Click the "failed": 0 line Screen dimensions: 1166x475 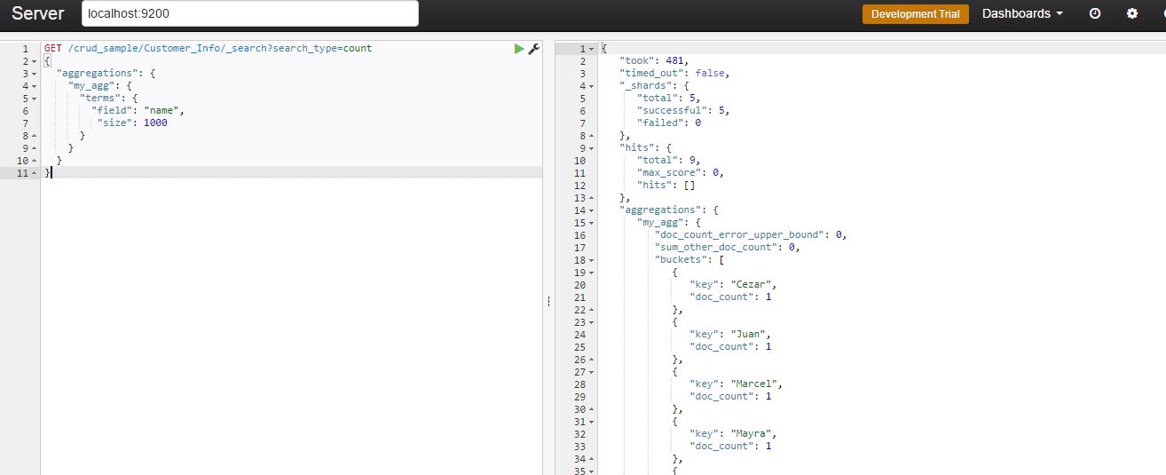[x=669, y=123]
